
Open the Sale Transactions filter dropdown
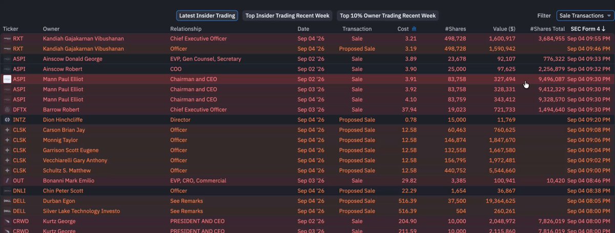pos(585,16)
